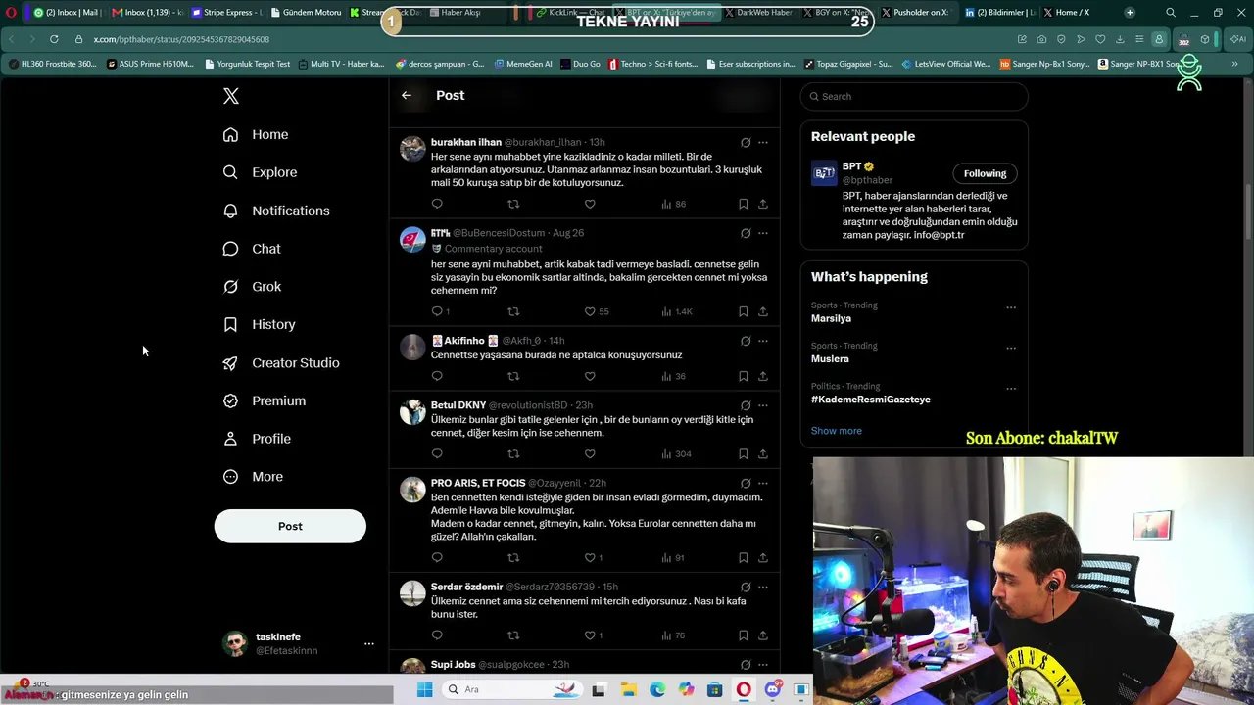Repost the PRO ARIS, ET FOCIS post
The width and height of the screenshot is (1254, 705).
pyautogui.click(x=513, y=557)
